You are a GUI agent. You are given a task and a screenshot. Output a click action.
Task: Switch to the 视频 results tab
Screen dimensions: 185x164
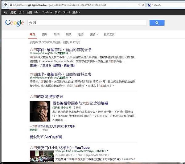pyautogui.click(x=69, y=34)
